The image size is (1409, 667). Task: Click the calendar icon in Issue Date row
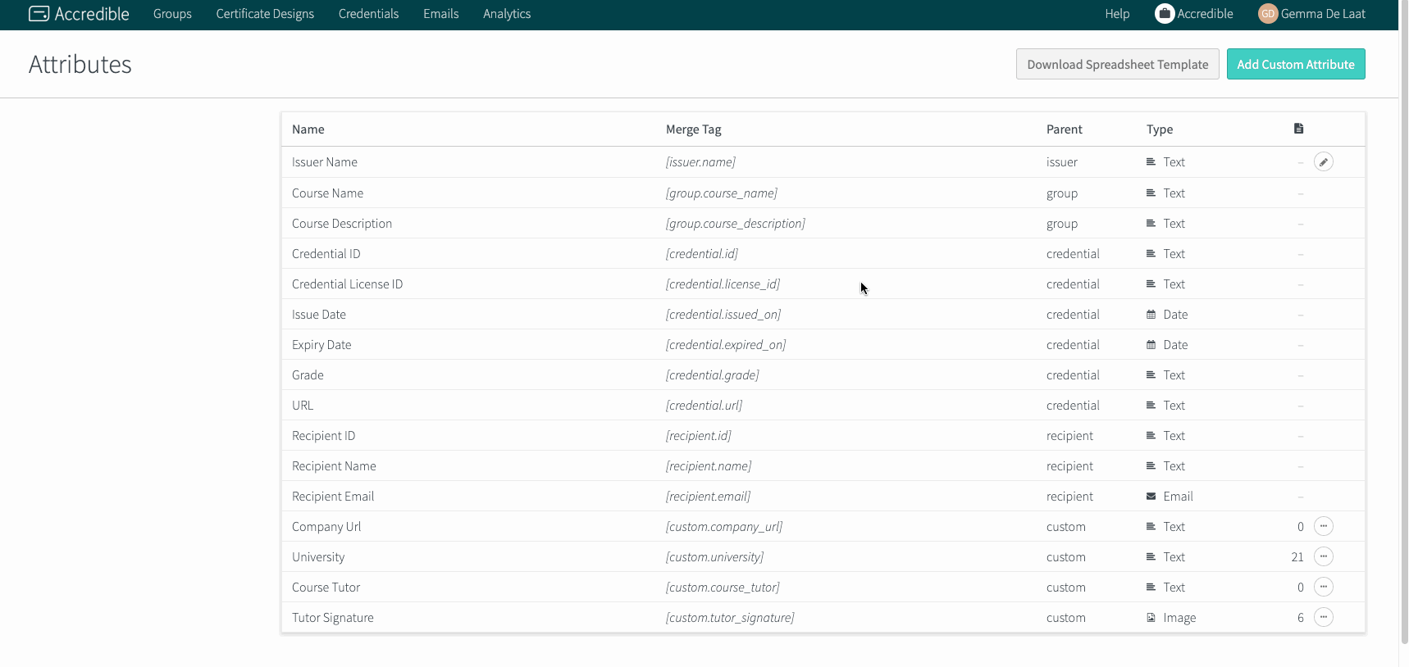(1151, 315)
